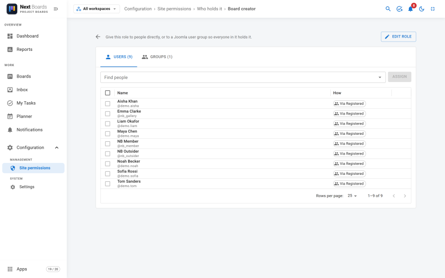Click Via Registered chip for Sofia Rossi
Image resolution: width=445 pixels, height=278 pixels.
click(x=350, y=174)
